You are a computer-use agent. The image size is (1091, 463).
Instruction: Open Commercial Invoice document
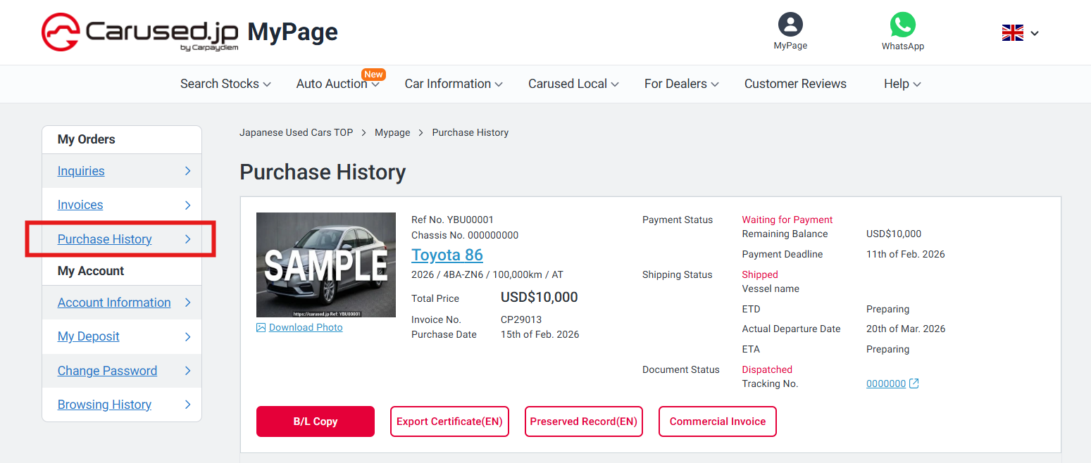coord(717,421)
